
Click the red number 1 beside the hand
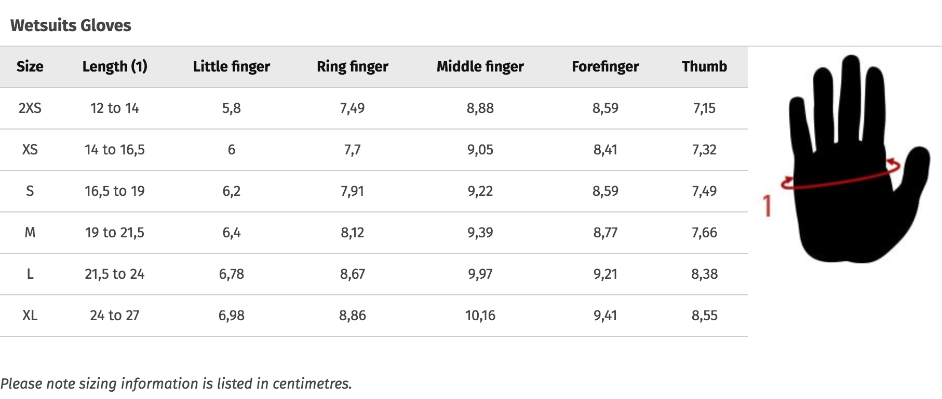pos(767,206)
